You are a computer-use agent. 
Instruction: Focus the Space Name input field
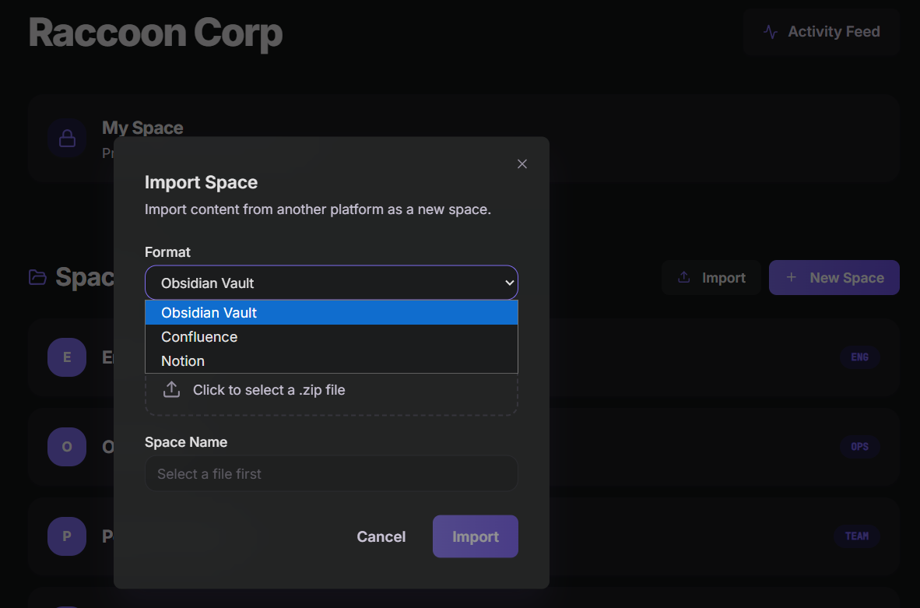331,473
